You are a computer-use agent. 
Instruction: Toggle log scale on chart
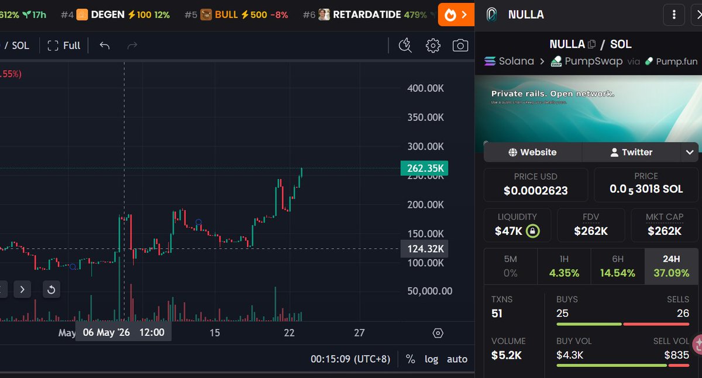[x=431, y=359]
